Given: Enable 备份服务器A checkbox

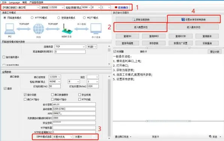Looking at the screenshot, I should [x=4, y=57].
